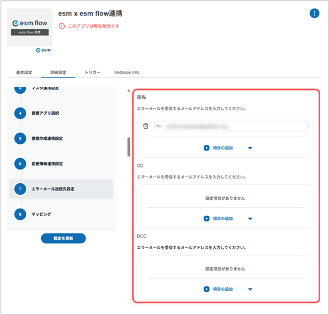Focus the recipient email address input field

click(231, 126)
